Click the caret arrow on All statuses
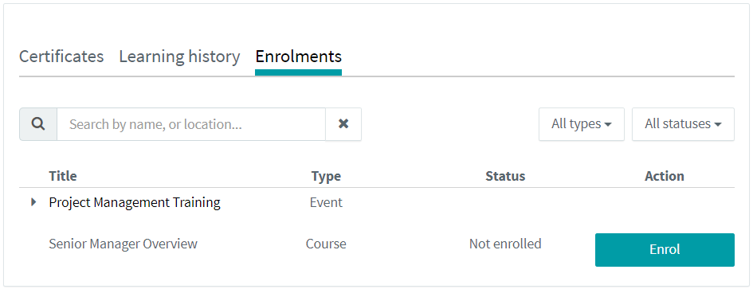753x289 pixels. (x=718, y=125)
